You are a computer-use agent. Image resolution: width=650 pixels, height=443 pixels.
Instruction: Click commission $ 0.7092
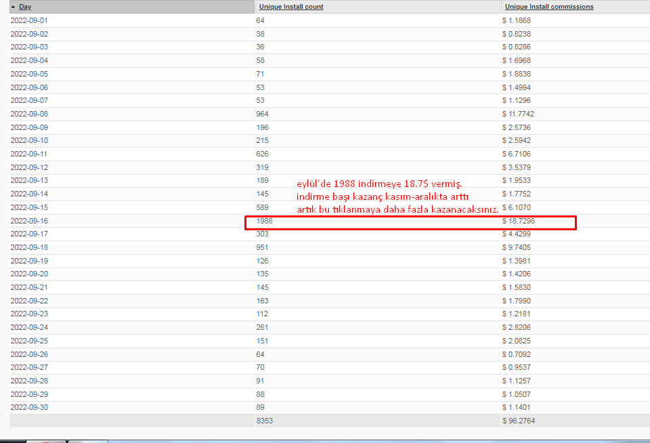516,354
